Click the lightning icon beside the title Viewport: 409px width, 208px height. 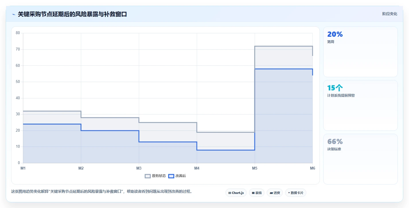(14, 14)
